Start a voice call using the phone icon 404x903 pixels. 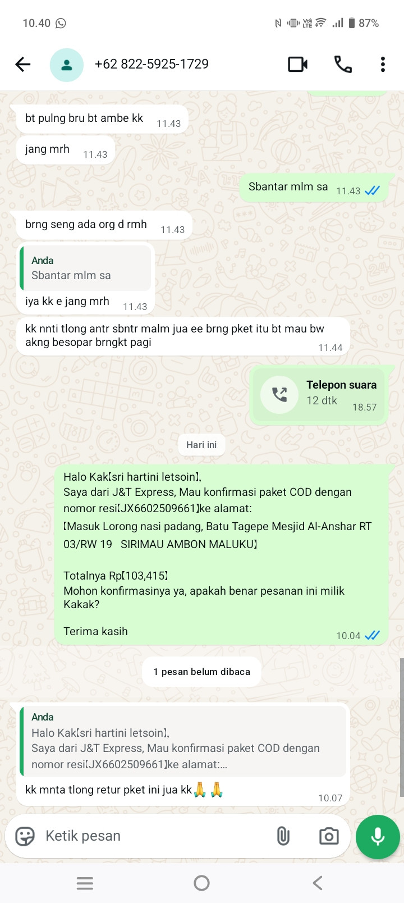343,65
